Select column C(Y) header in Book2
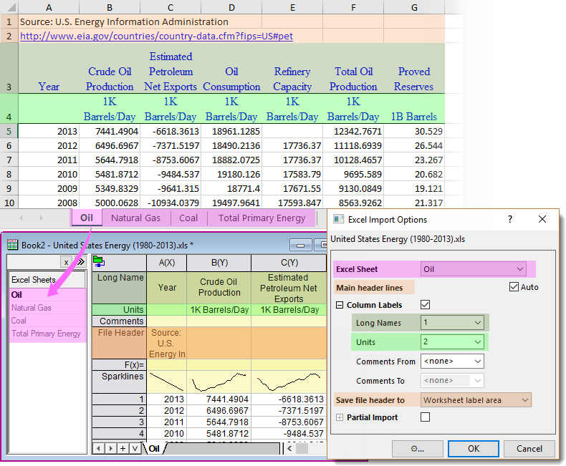 pos(289,263)
